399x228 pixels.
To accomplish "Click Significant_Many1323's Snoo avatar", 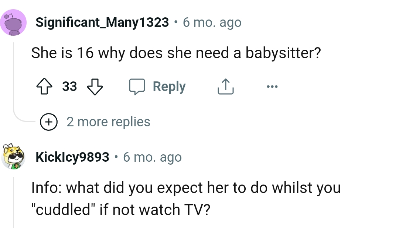I will coord(14,22).
